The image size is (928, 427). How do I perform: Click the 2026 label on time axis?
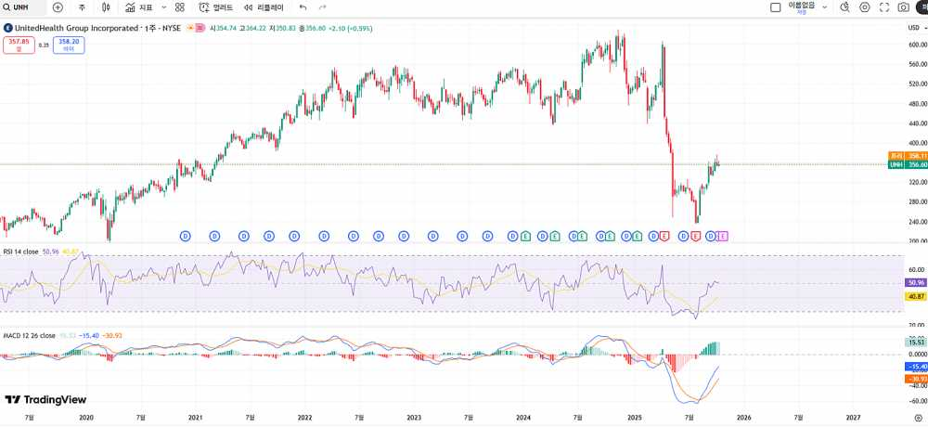point(743,418)
